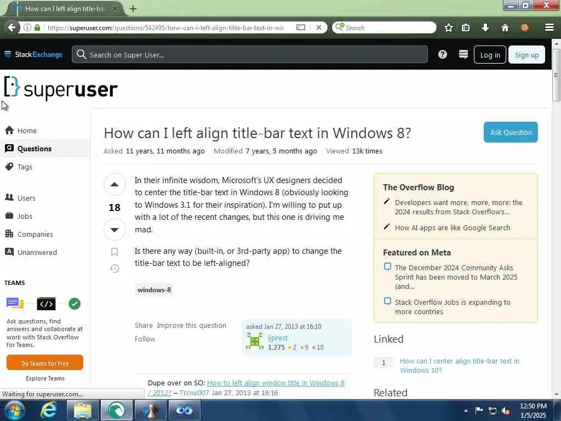Open Stack Overflow Jobs expanding post
Image resolution: width=561 pixels, height=421 pixels.
[x=453, y=307]
